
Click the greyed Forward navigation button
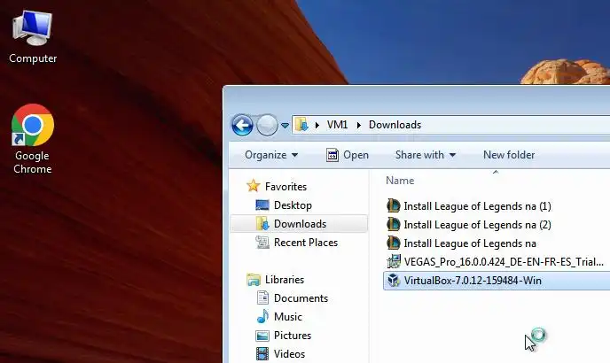[267, 125]
